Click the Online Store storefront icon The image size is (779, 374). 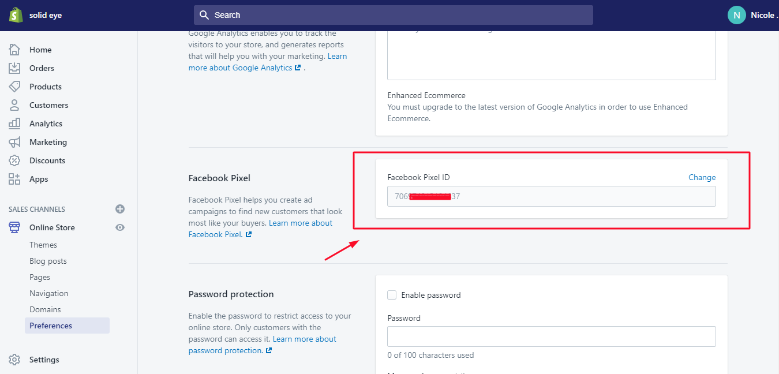click(14, 227)
